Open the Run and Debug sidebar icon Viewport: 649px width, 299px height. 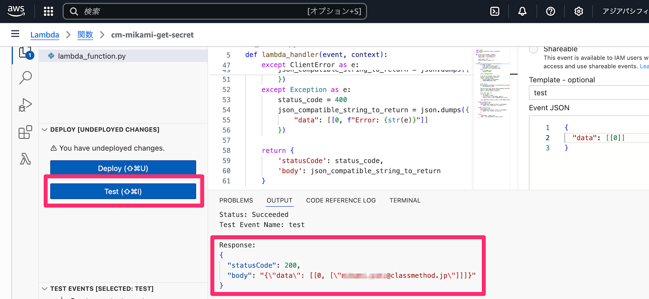(25, 105)
